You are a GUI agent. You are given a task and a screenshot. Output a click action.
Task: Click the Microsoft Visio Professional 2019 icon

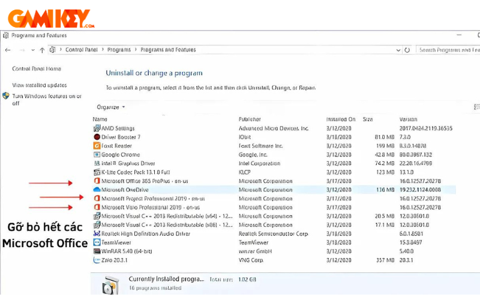pyautogui.click(x=97, y=207)
